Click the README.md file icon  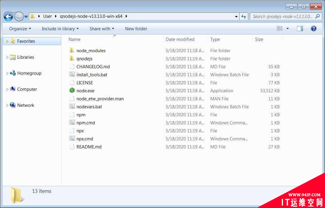[x=72, y=147]
